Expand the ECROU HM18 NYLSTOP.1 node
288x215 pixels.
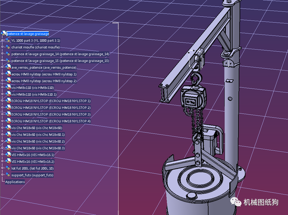[x=2, y=101]
